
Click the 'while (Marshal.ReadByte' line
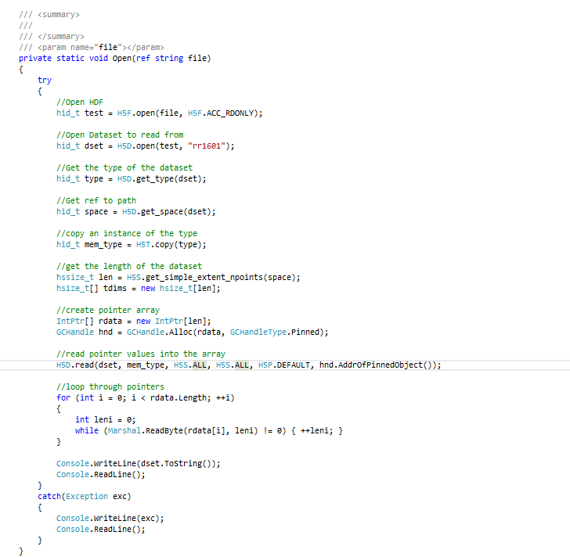pyautogui.click(x=208, y=430)
